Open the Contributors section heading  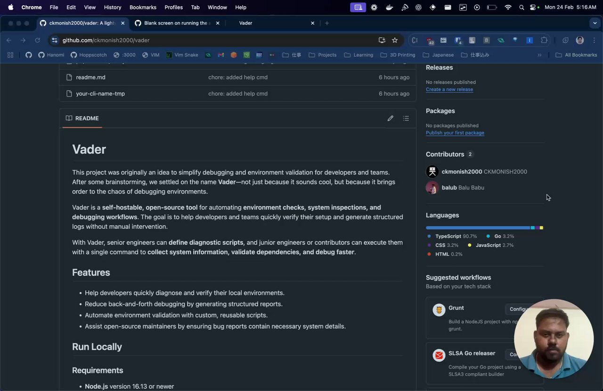pos(445,154)
